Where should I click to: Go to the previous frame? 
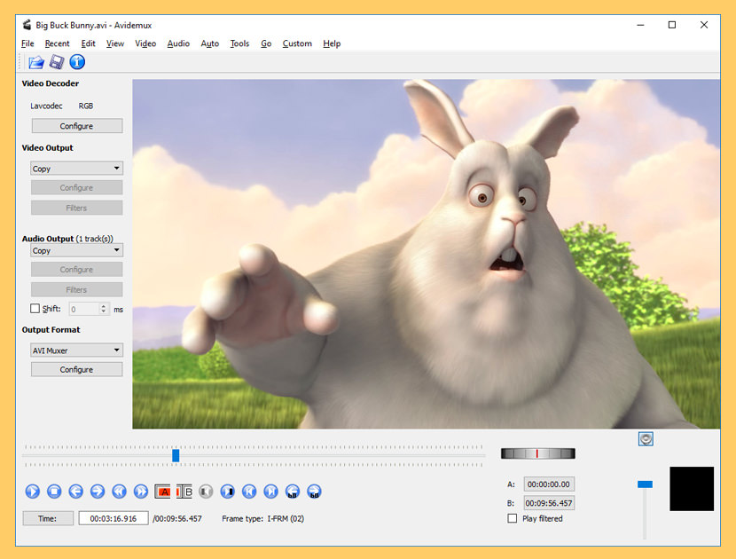coord(75,492)
